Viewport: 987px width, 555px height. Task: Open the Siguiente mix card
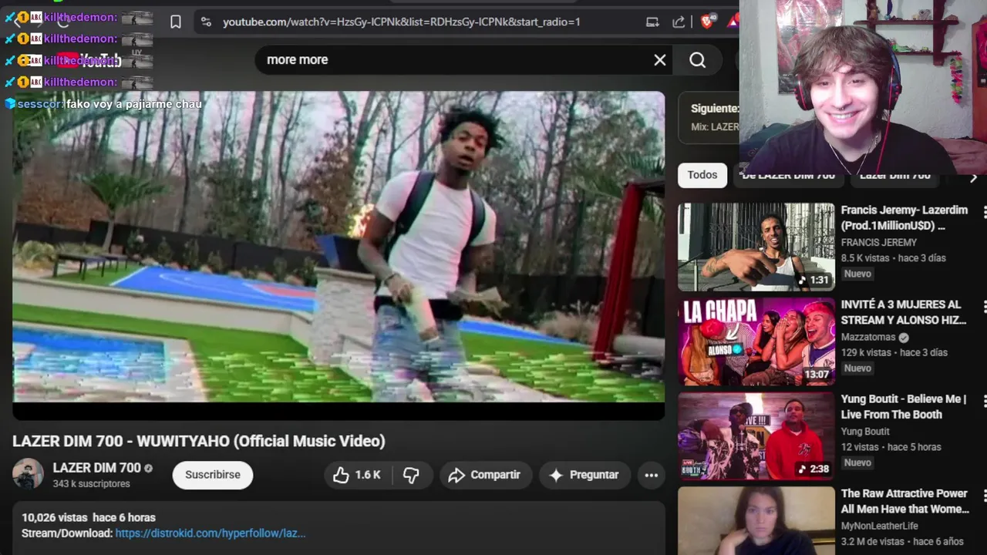tap(709, 117)
